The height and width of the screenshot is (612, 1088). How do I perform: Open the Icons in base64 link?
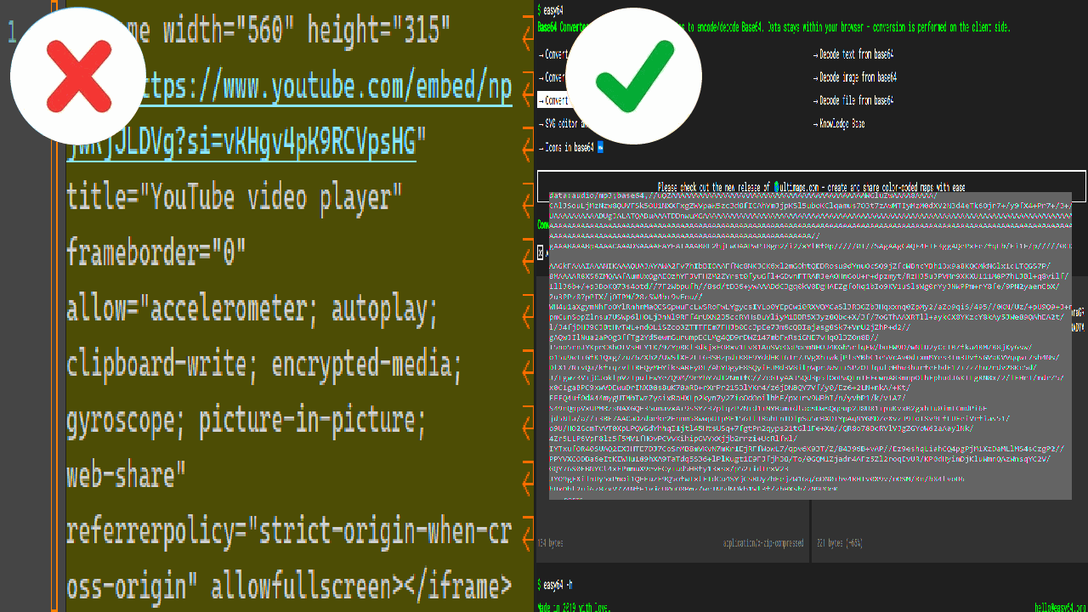[x=569, y=147]
